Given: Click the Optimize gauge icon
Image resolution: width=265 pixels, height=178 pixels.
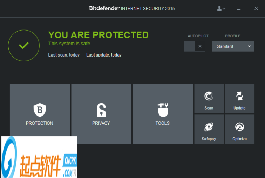Looking at the screenshot, I should pyautogui.click(x=239, y=127).
